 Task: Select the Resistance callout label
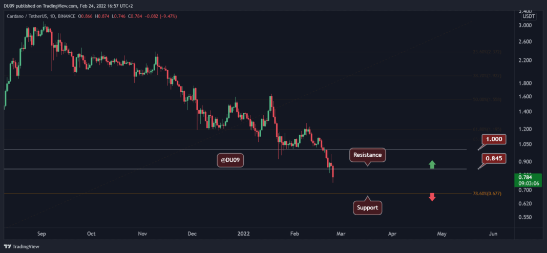tap(366, 154)
